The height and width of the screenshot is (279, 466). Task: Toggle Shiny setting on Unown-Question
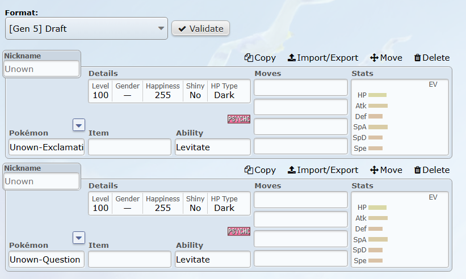pyautogui.click(x=195, y=204)
